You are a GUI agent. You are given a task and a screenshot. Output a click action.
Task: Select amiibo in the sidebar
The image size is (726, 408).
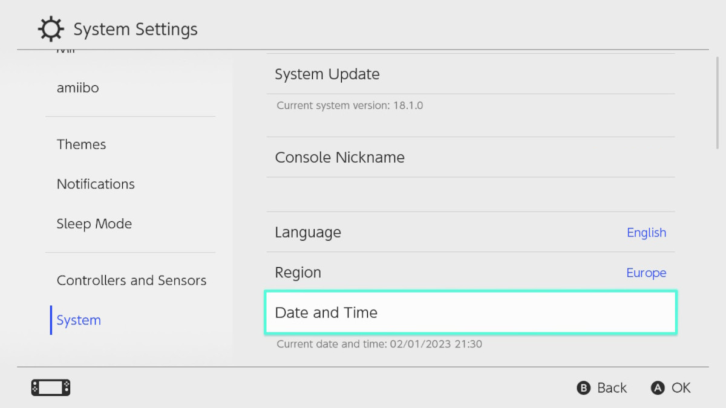[77, 88]
